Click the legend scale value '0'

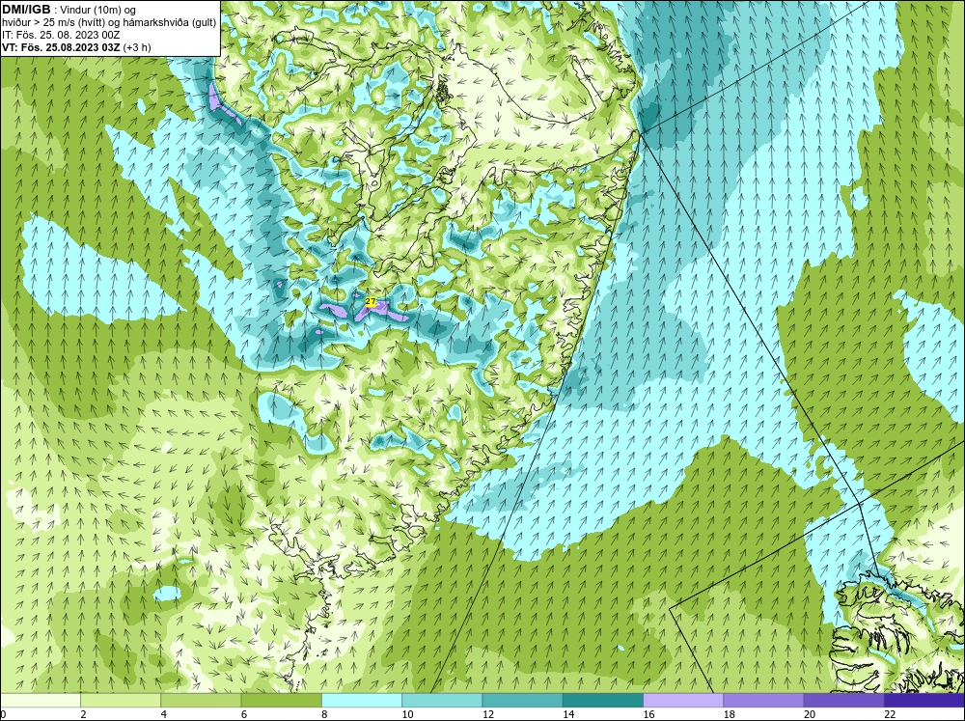(3, 714)
